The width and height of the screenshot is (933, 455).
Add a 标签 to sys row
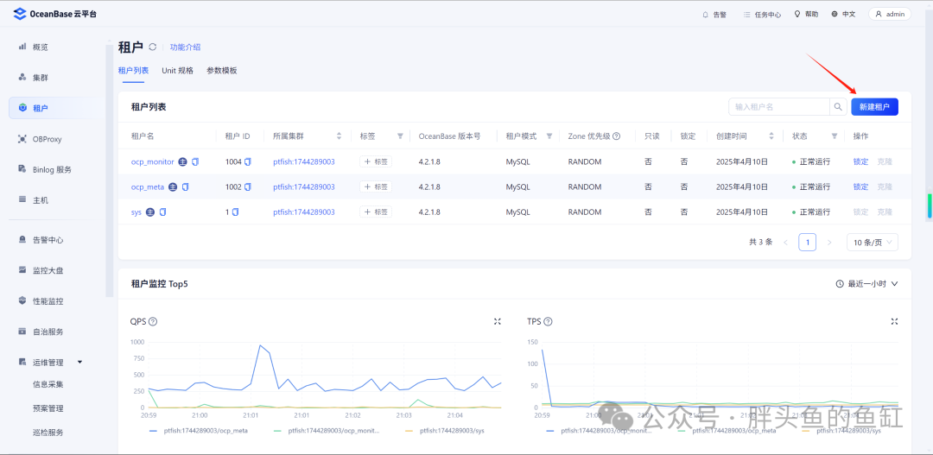click(376, 212)
